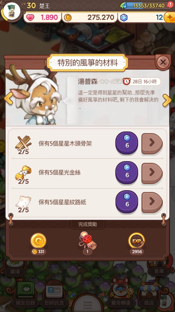The height and width of the screenshot is (312, 175).
Task: Open the go-to arrow for 星光金絲
Action: (152, 173)
